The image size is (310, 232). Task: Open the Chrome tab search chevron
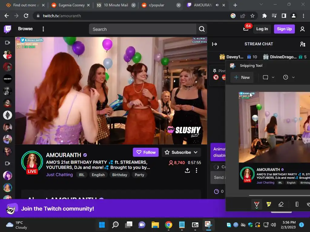pos(261,4)
